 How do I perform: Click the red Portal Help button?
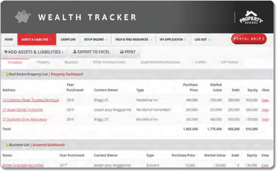(249, 39)
